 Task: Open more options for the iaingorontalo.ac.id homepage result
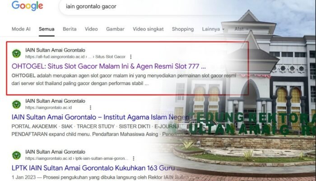pos(90,108)
